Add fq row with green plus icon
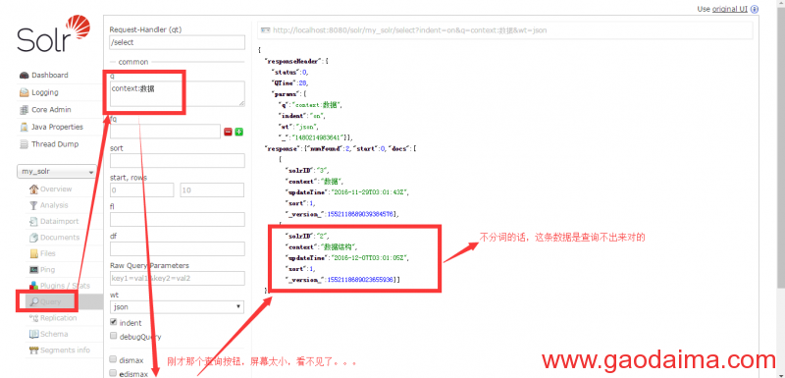785x378 pixels. pos(238,132)
